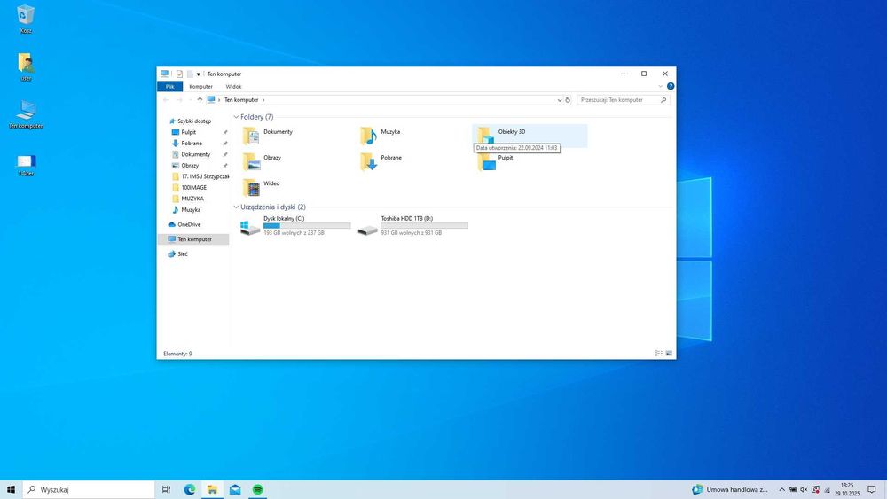
Task: Click the Properties checkmark icon in title bar
Action: [179, 74]
